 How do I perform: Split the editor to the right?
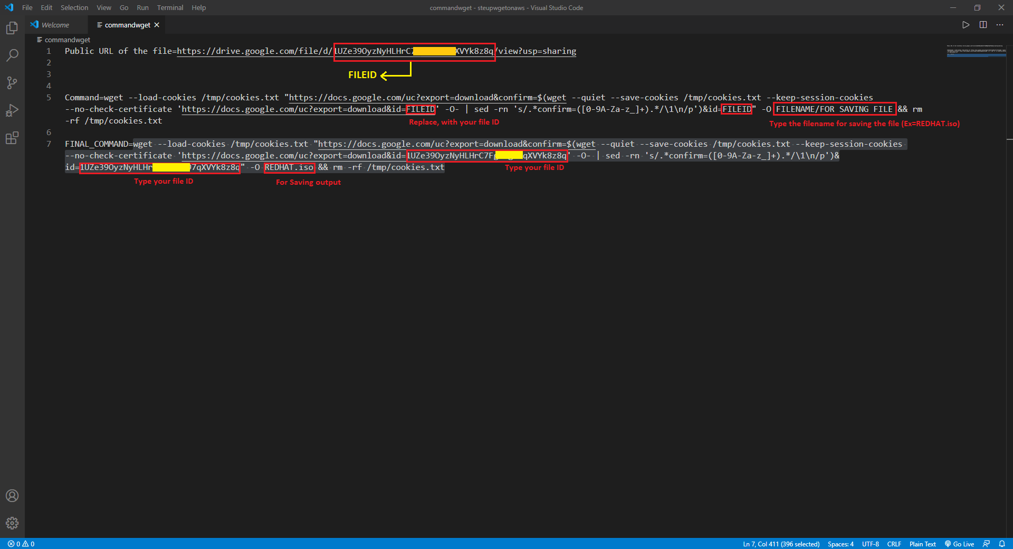tap(983, 25)
